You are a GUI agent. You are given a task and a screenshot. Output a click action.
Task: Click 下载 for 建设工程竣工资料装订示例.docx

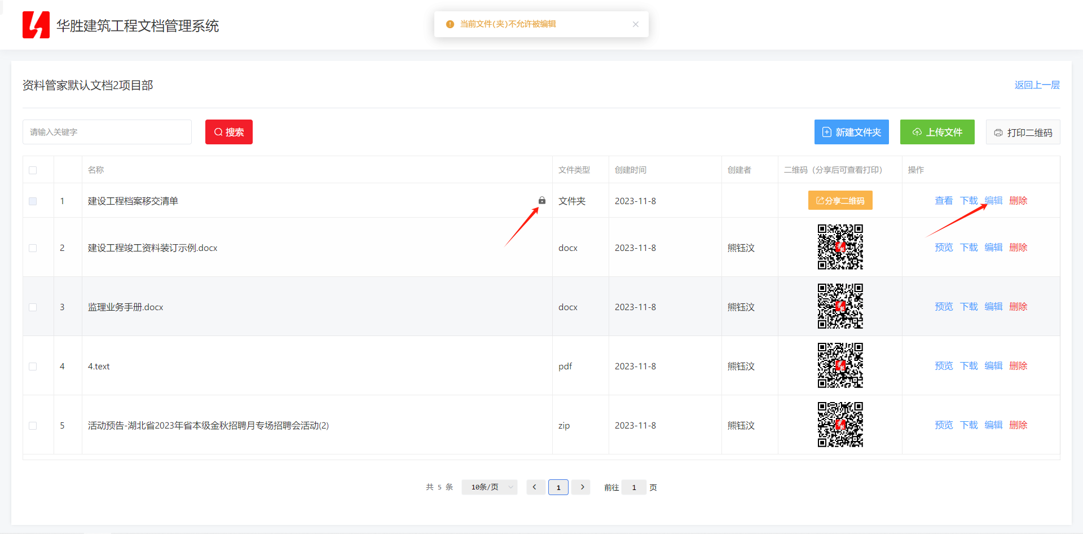click(969, 248)
